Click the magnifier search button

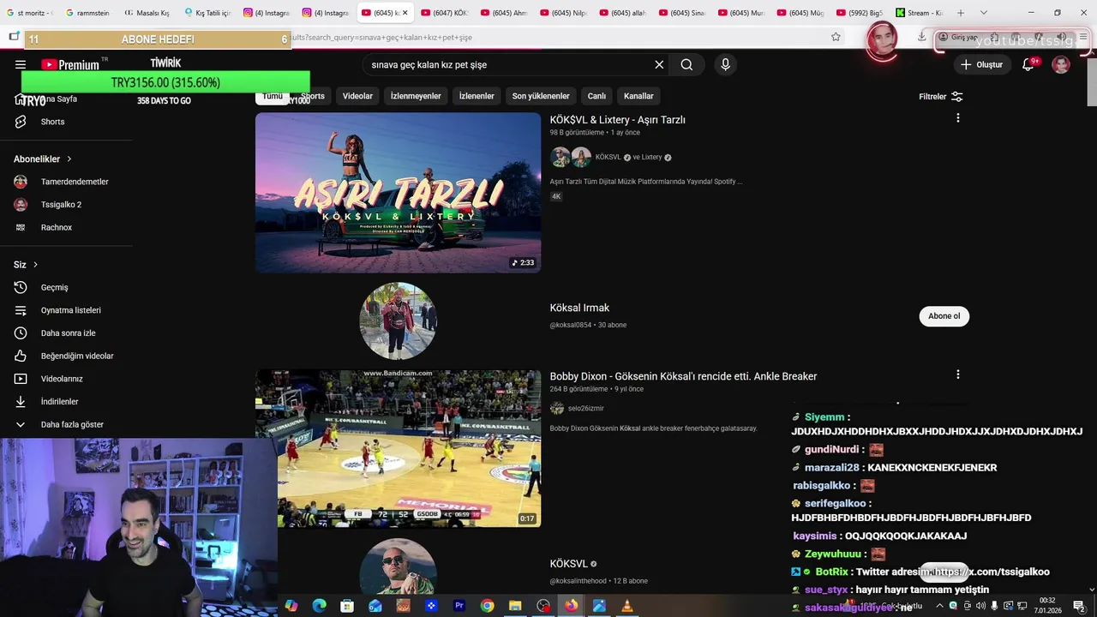[686, 64]
